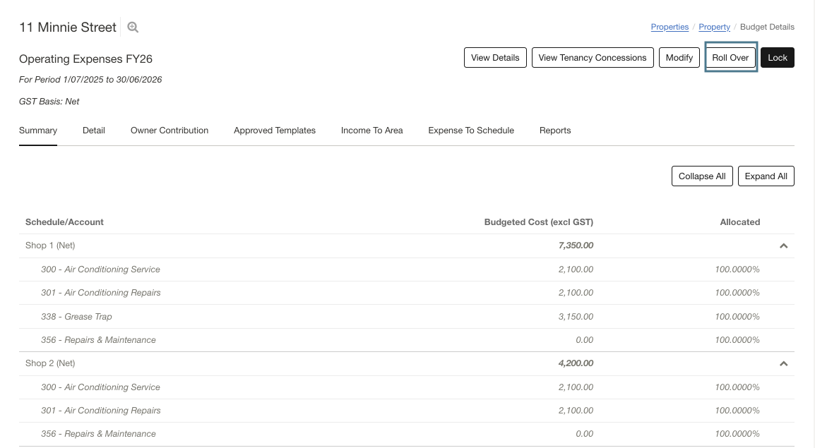Click the magnifying glass beside 11 Minnie Street
This screenshot has height=448, width=815.
132,27
